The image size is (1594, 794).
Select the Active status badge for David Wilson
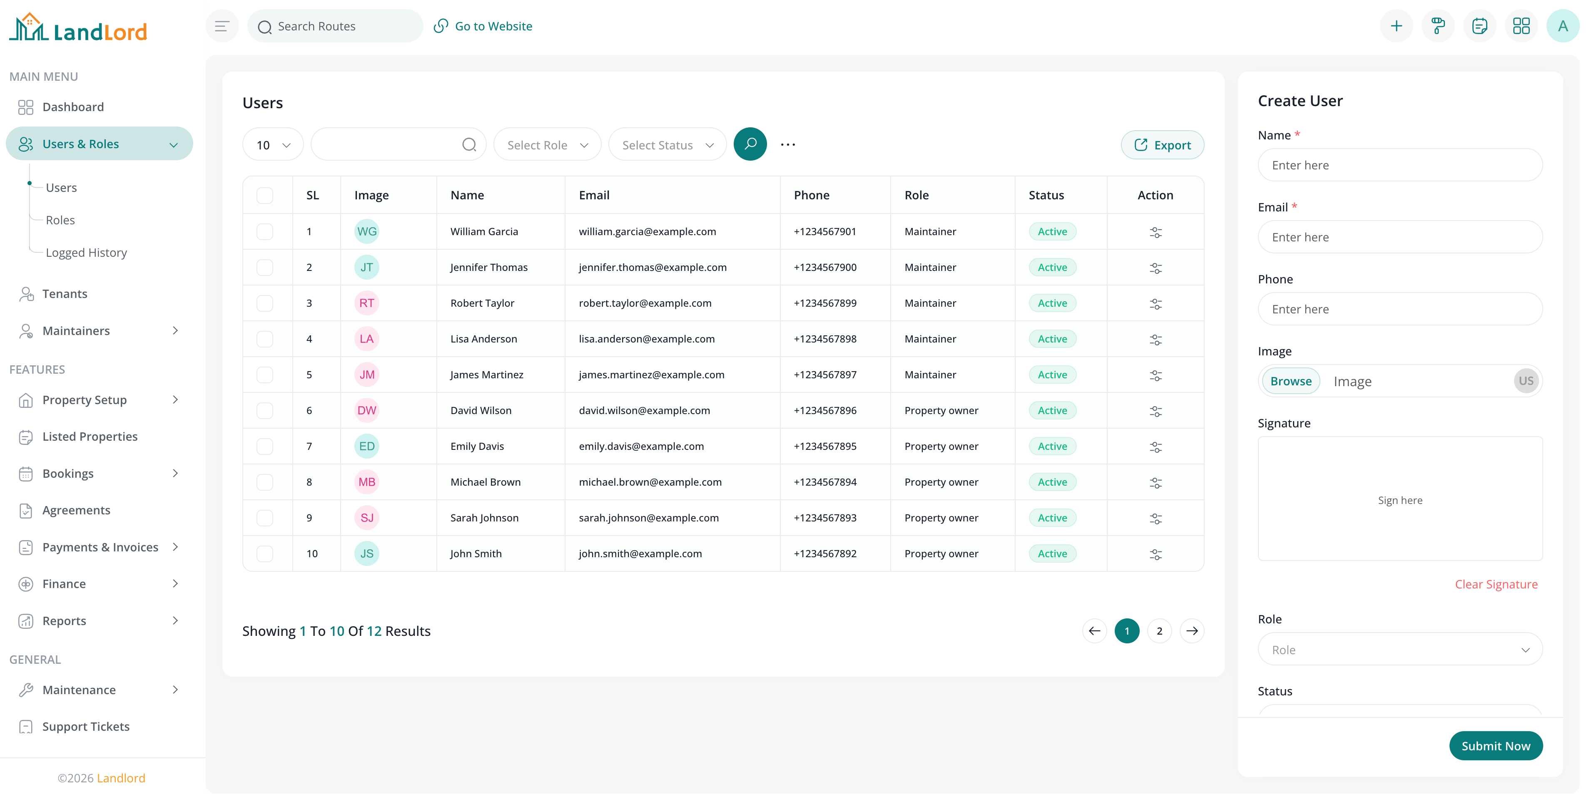[1052, 410]
